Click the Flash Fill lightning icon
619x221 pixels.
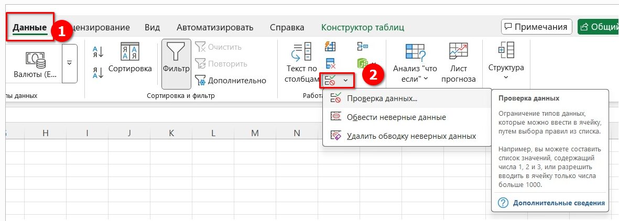click(330, 47)
